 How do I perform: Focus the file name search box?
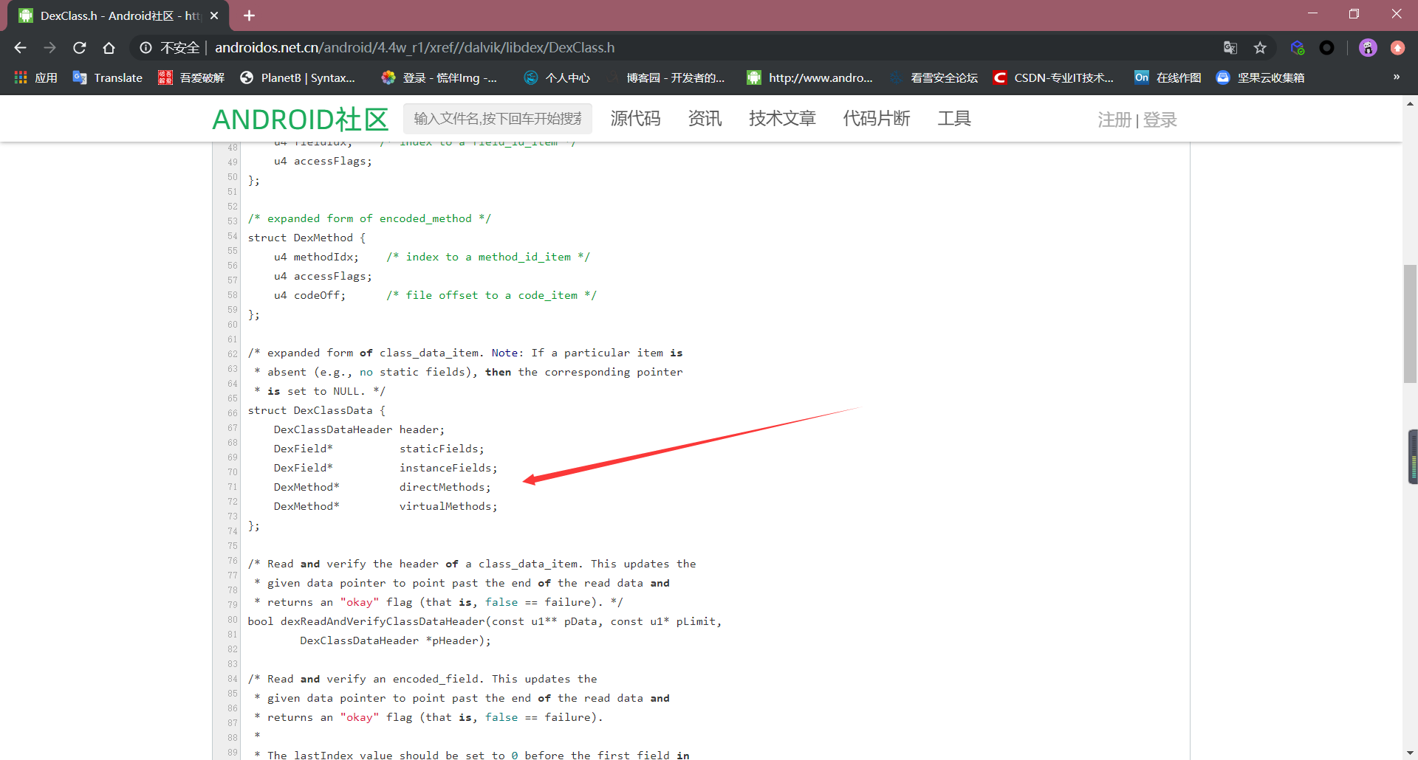pos(498,119)
